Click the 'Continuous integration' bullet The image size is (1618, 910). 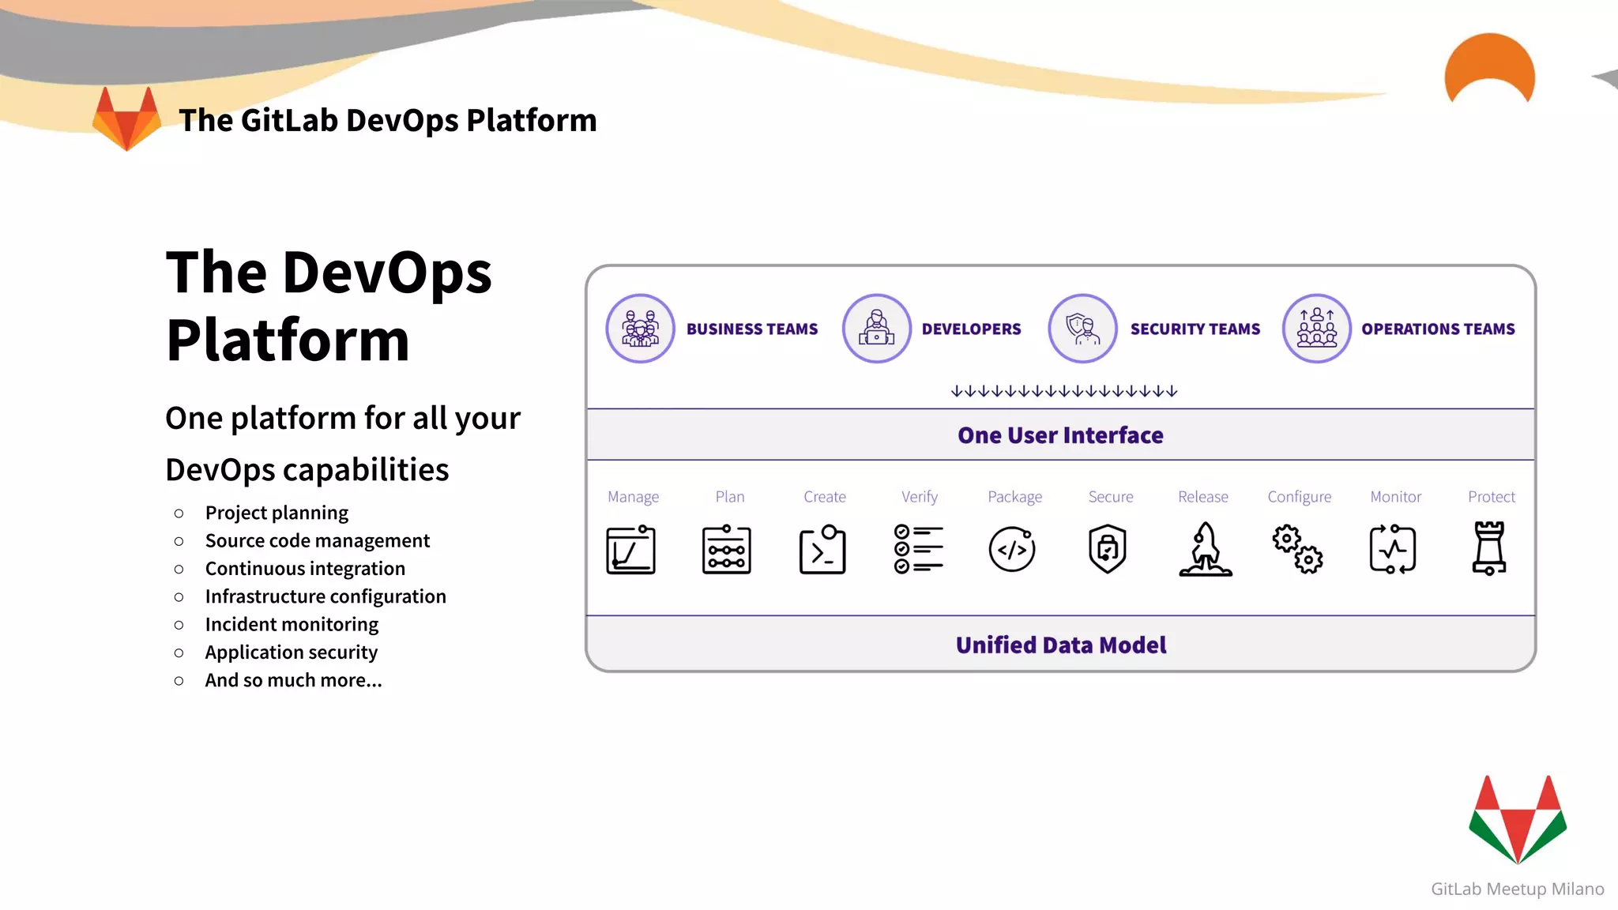[305, 569]
